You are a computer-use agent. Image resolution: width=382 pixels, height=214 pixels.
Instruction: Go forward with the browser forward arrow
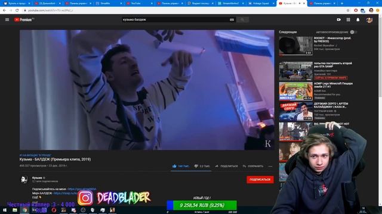pos(11,11)
